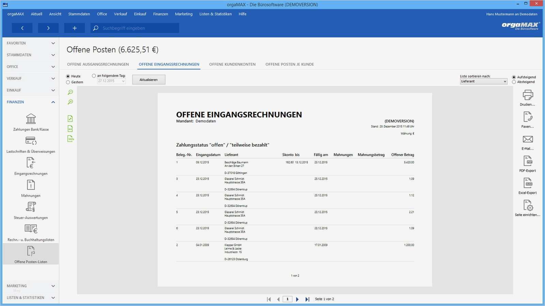Open Seite einrichten page setup
Image resolution: width=545 pixels, height=306 pixels.
point(528,205)
